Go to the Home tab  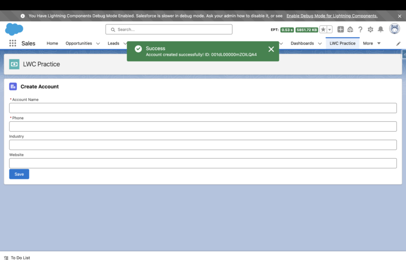(52, 43)
